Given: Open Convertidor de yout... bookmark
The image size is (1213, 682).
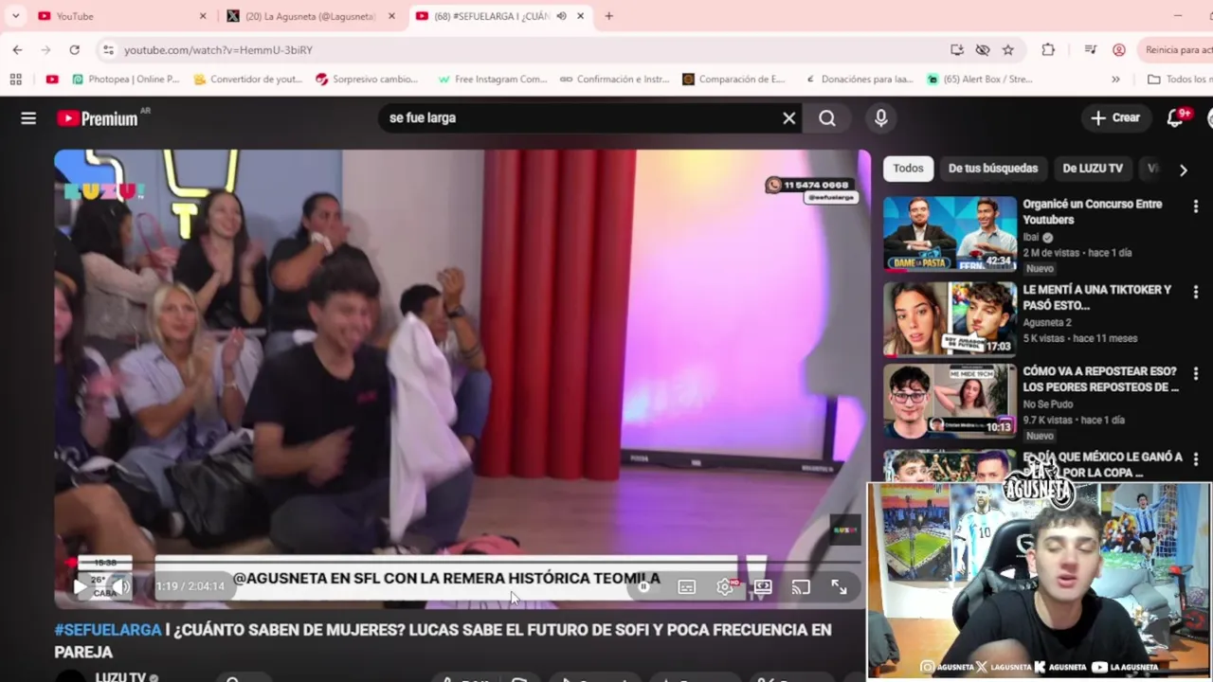Looking at the screenshot, I should [x=247, y=79].
